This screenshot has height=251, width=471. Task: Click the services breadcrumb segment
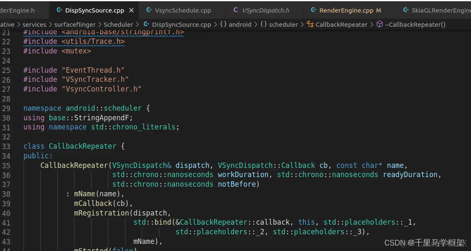34,24
